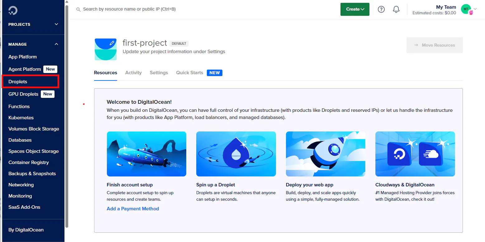Edit the project avatar pencil icon
Screen dimensions: 485x242
[112, 43]
